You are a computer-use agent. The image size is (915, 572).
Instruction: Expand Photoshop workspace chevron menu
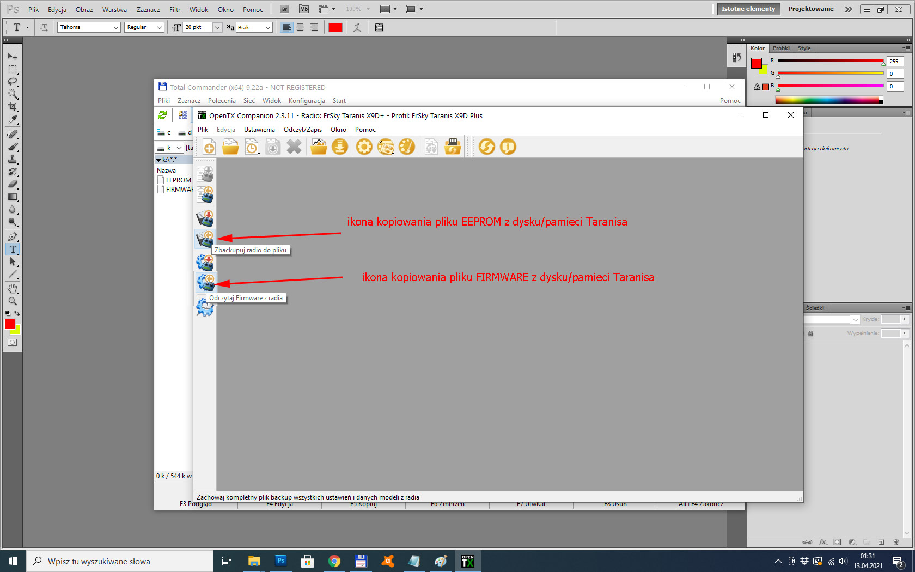click(849, 9)
